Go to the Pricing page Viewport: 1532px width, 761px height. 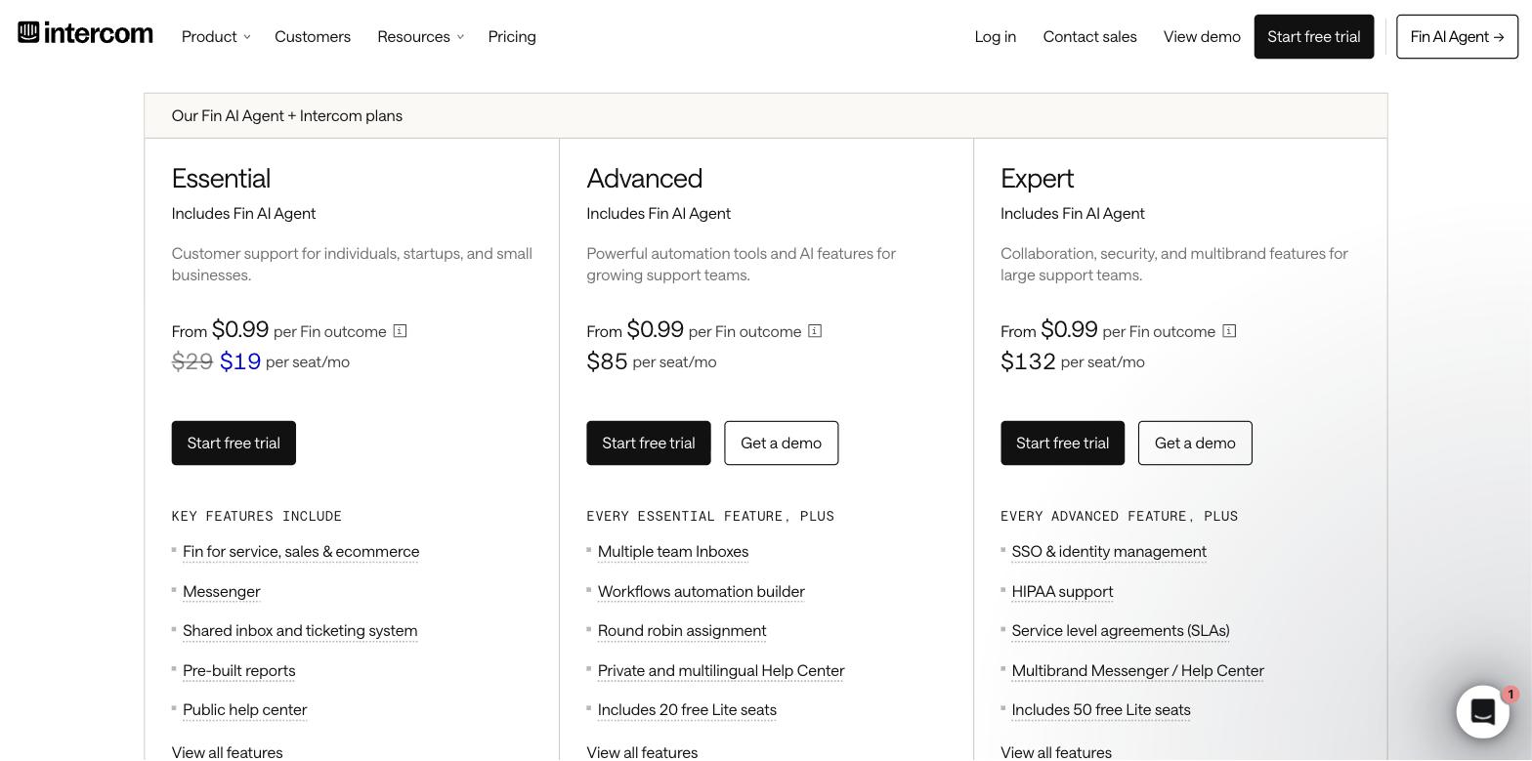click(x=512, y=36)
